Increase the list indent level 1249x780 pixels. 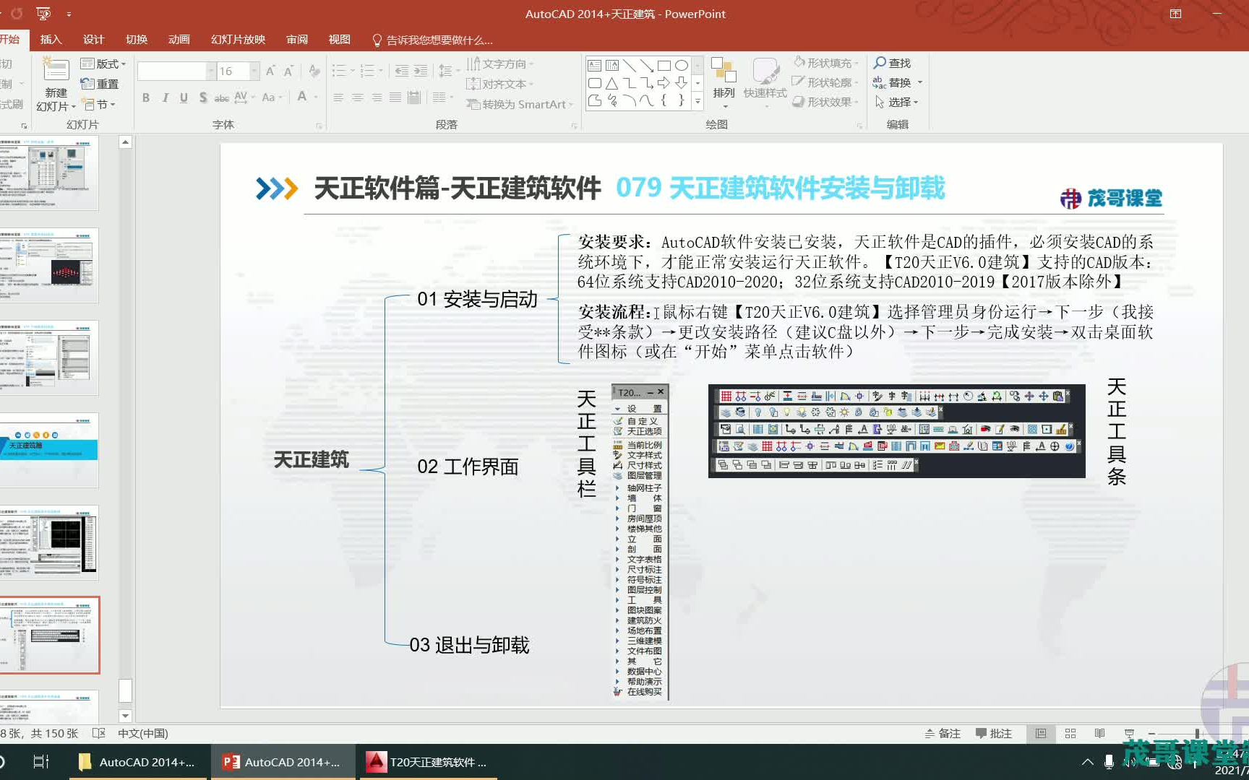tap(421, 71)
